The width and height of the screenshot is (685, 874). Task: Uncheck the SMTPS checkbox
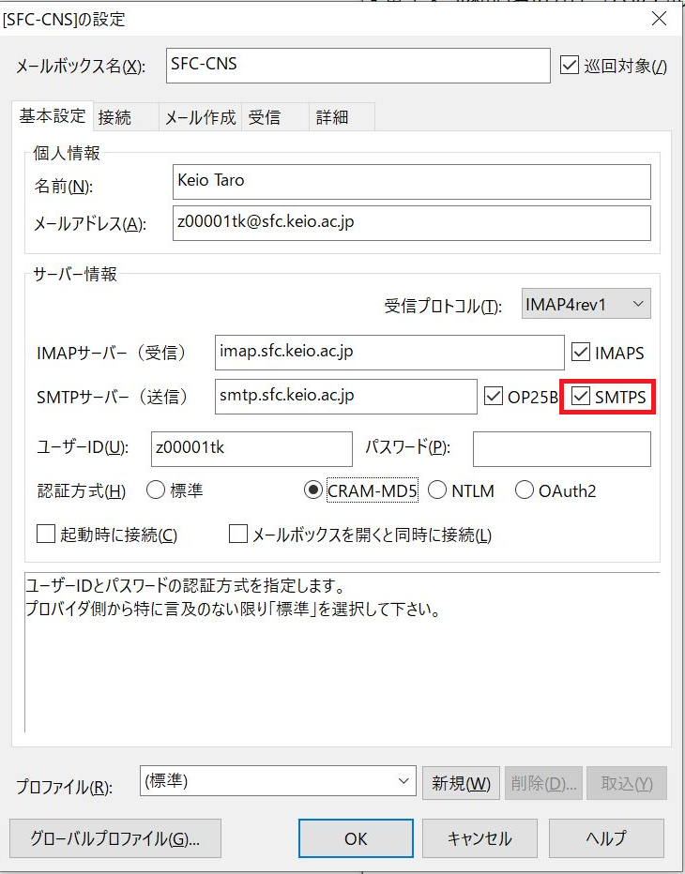(x=581, y=397)
